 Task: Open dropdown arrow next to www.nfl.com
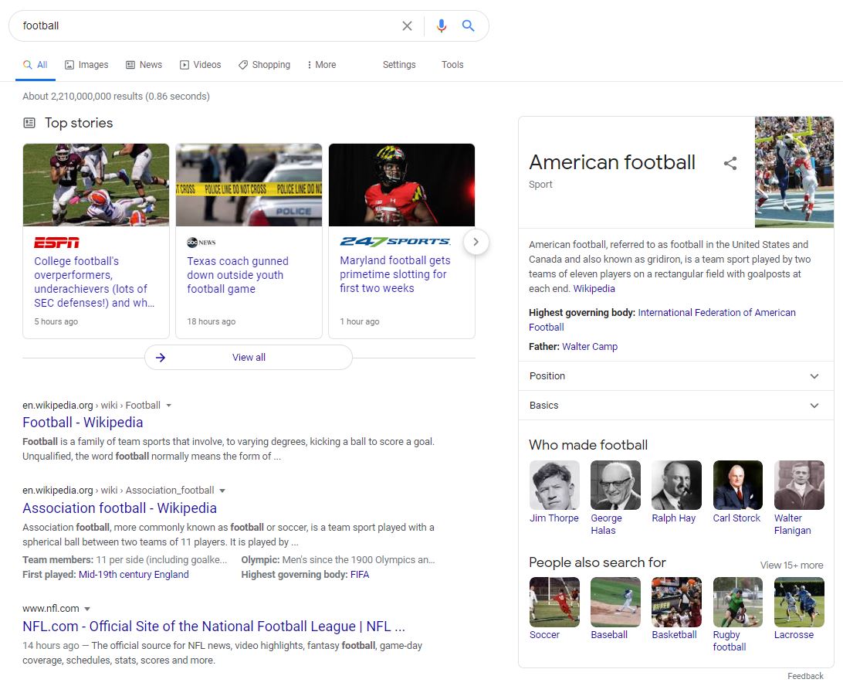pos(87,609)
